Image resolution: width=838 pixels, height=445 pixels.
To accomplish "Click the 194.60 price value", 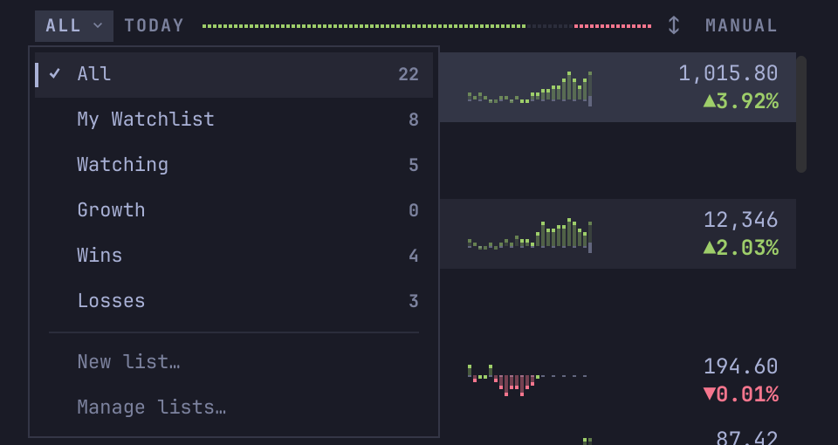I will [741, 367].
